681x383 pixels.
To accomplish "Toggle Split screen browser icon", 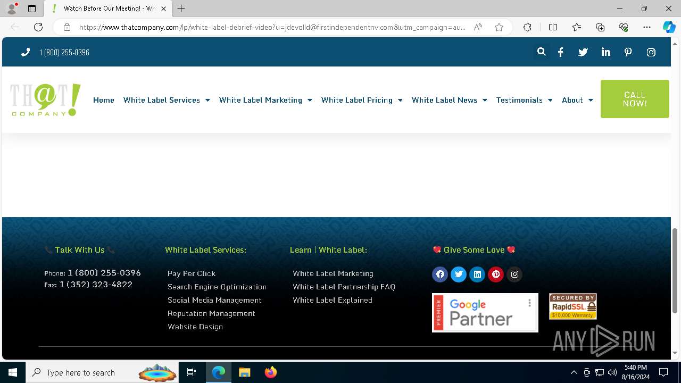I will click(x=553, y=27).
